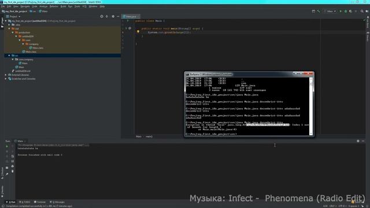Viewport: 370px width, 208px height.
Task: Click scroll-to-end icon in Run panel
Action: click(13, 161)
